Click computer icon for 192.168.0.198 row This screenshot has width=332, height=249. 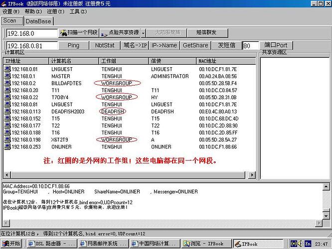(7, 139)
